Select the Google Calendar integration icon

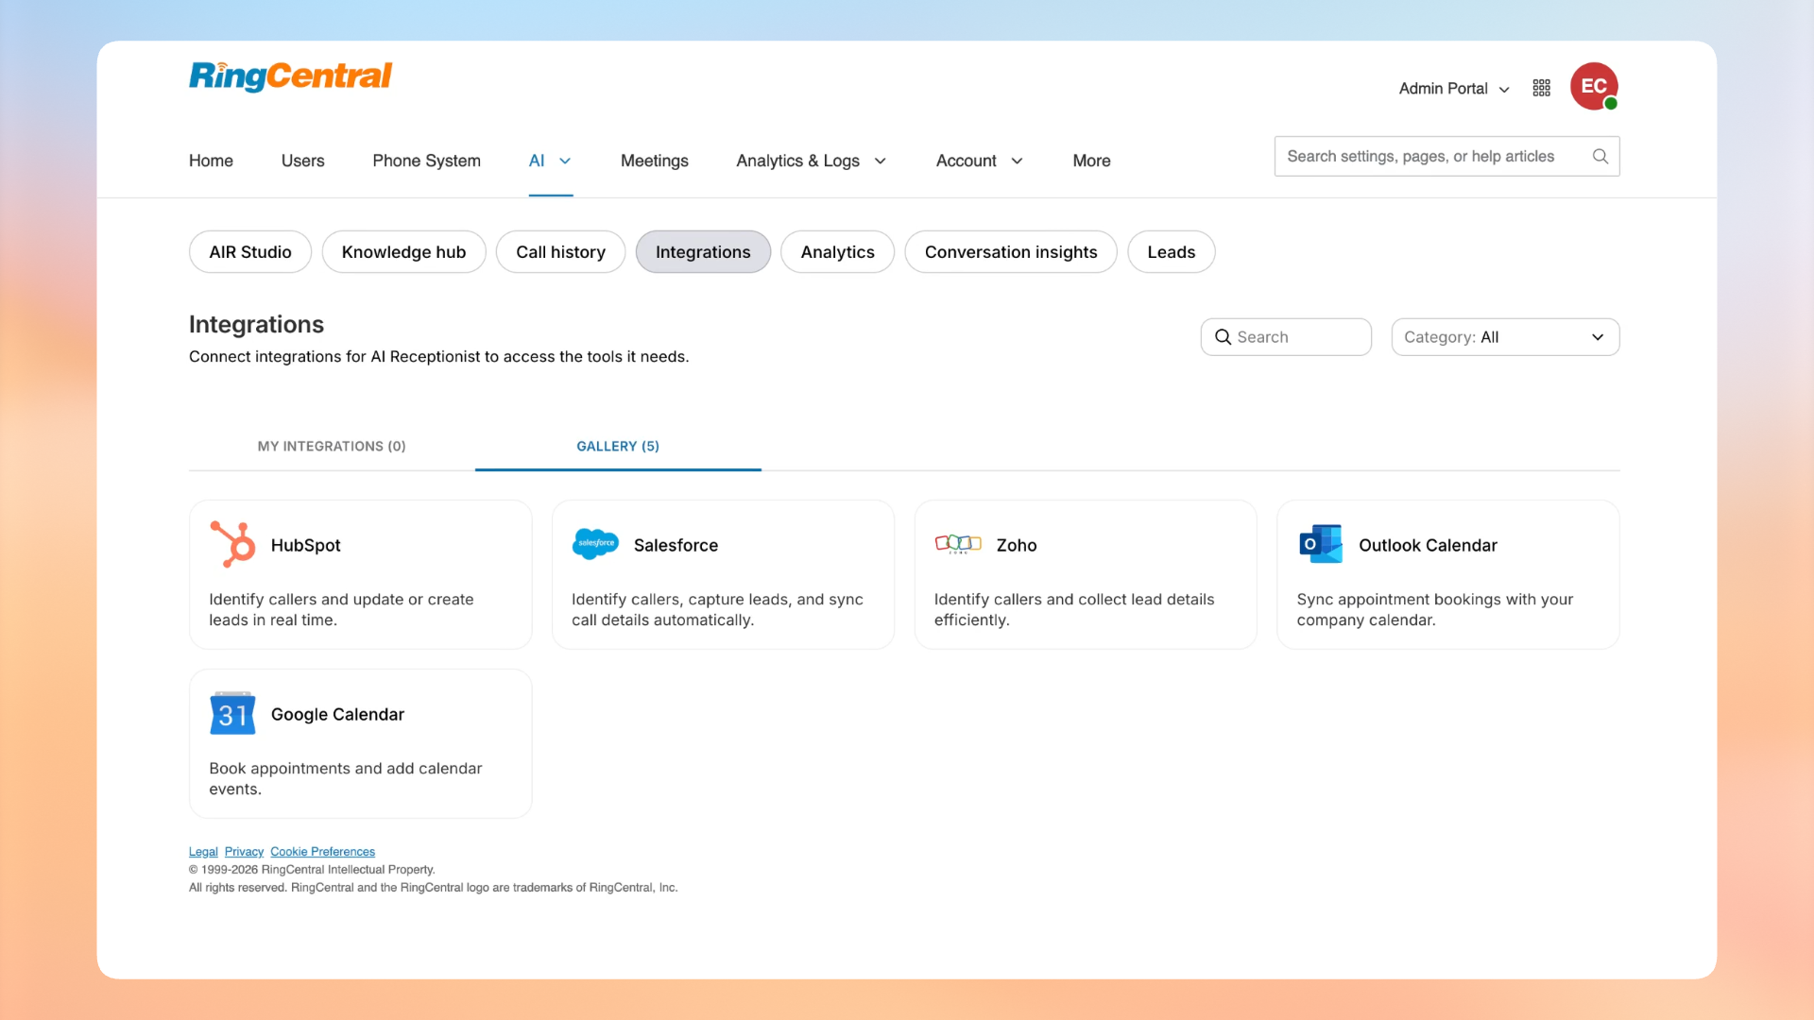231,713
